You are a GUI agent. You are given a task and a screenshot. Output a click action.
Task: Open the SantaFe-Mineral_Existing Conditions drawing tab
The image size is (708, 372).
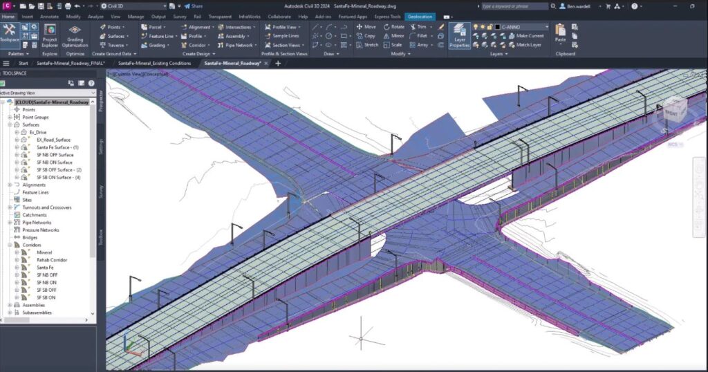coord(153,63)
